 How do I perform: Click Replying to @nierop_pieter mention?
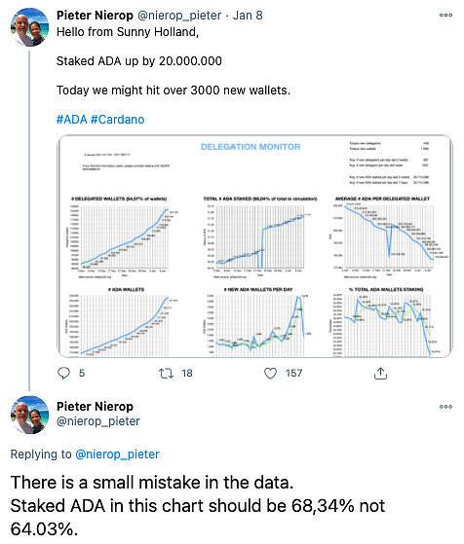117,454
